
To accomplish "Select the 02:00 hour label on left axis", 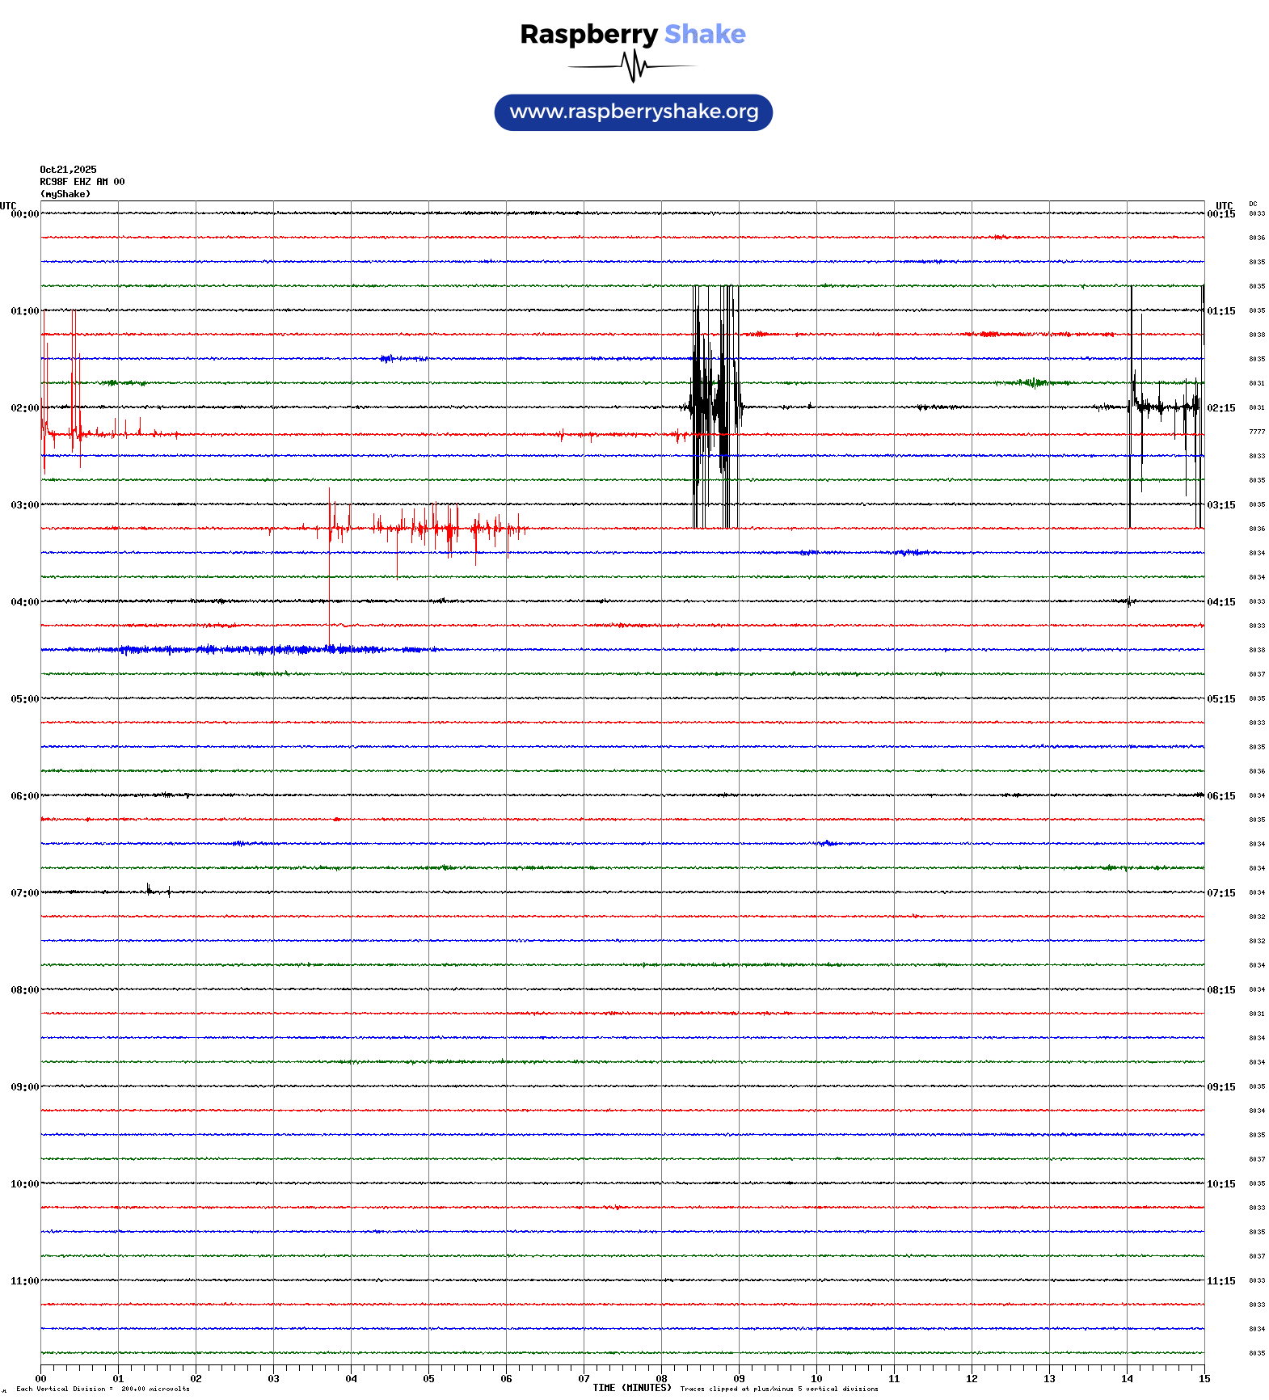I will click(24, 408).
